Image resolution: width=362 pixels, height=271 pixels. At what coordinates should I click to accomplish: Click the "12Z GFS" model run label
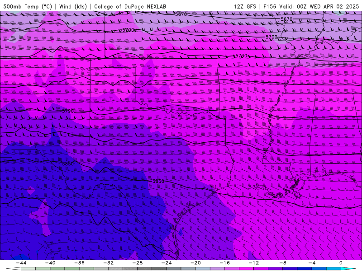pyautogui.click(x=245, y=6)
